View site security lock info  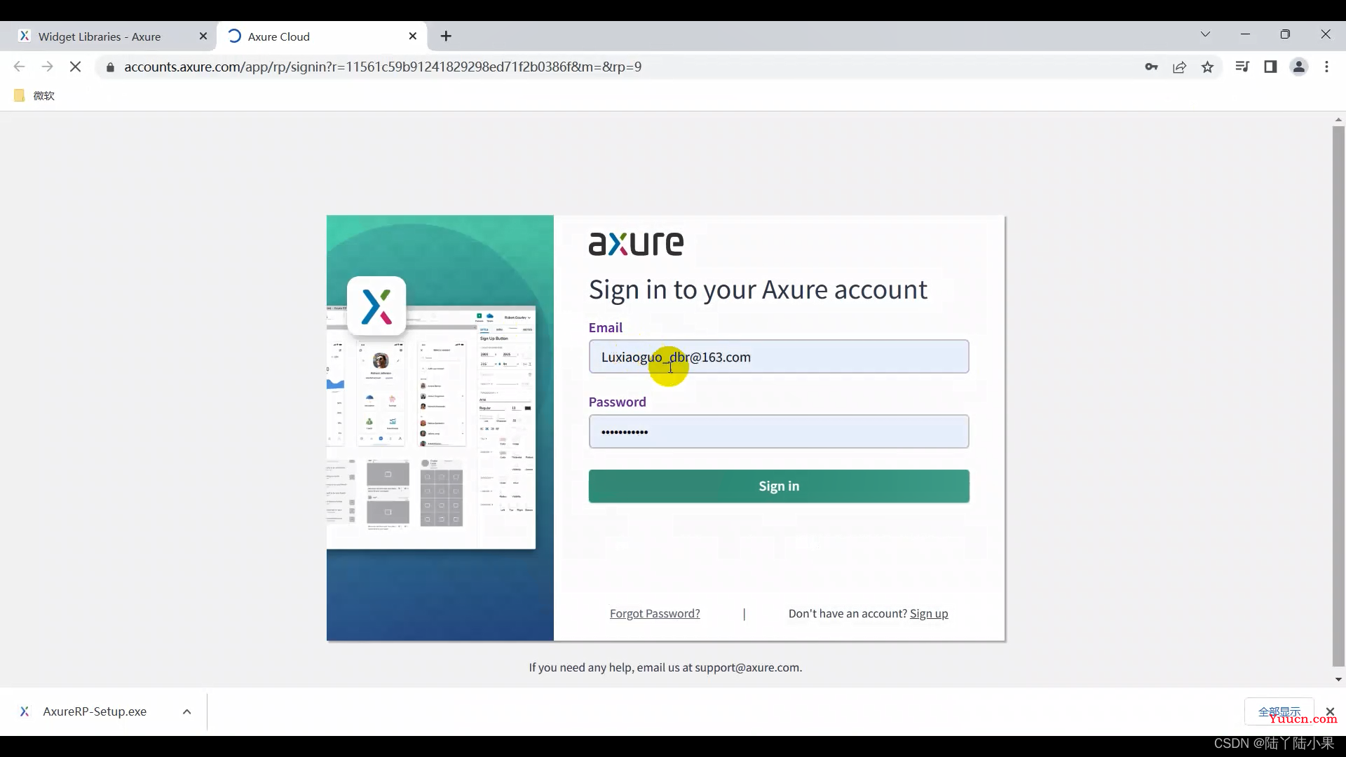point(110,67)
